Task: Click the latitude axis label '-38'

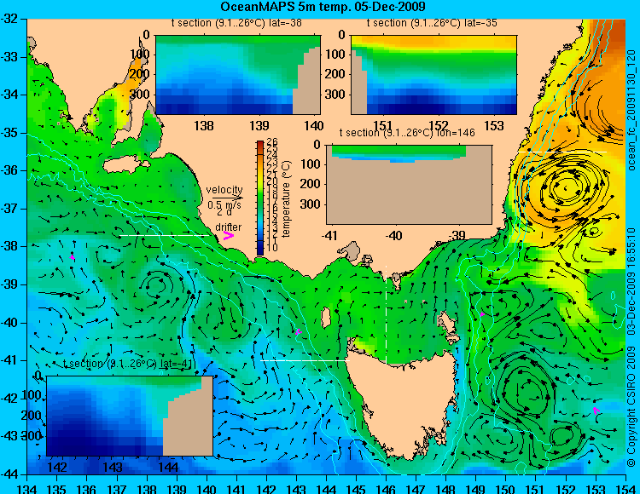Action: pyautogui.click(x=9, y=246)
